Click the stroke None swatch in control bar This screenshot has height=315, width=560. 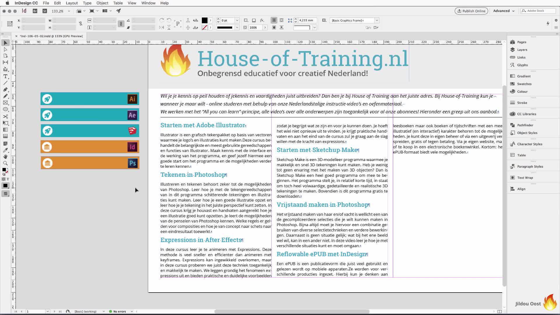pyautogui.click(x=204, y=27)
